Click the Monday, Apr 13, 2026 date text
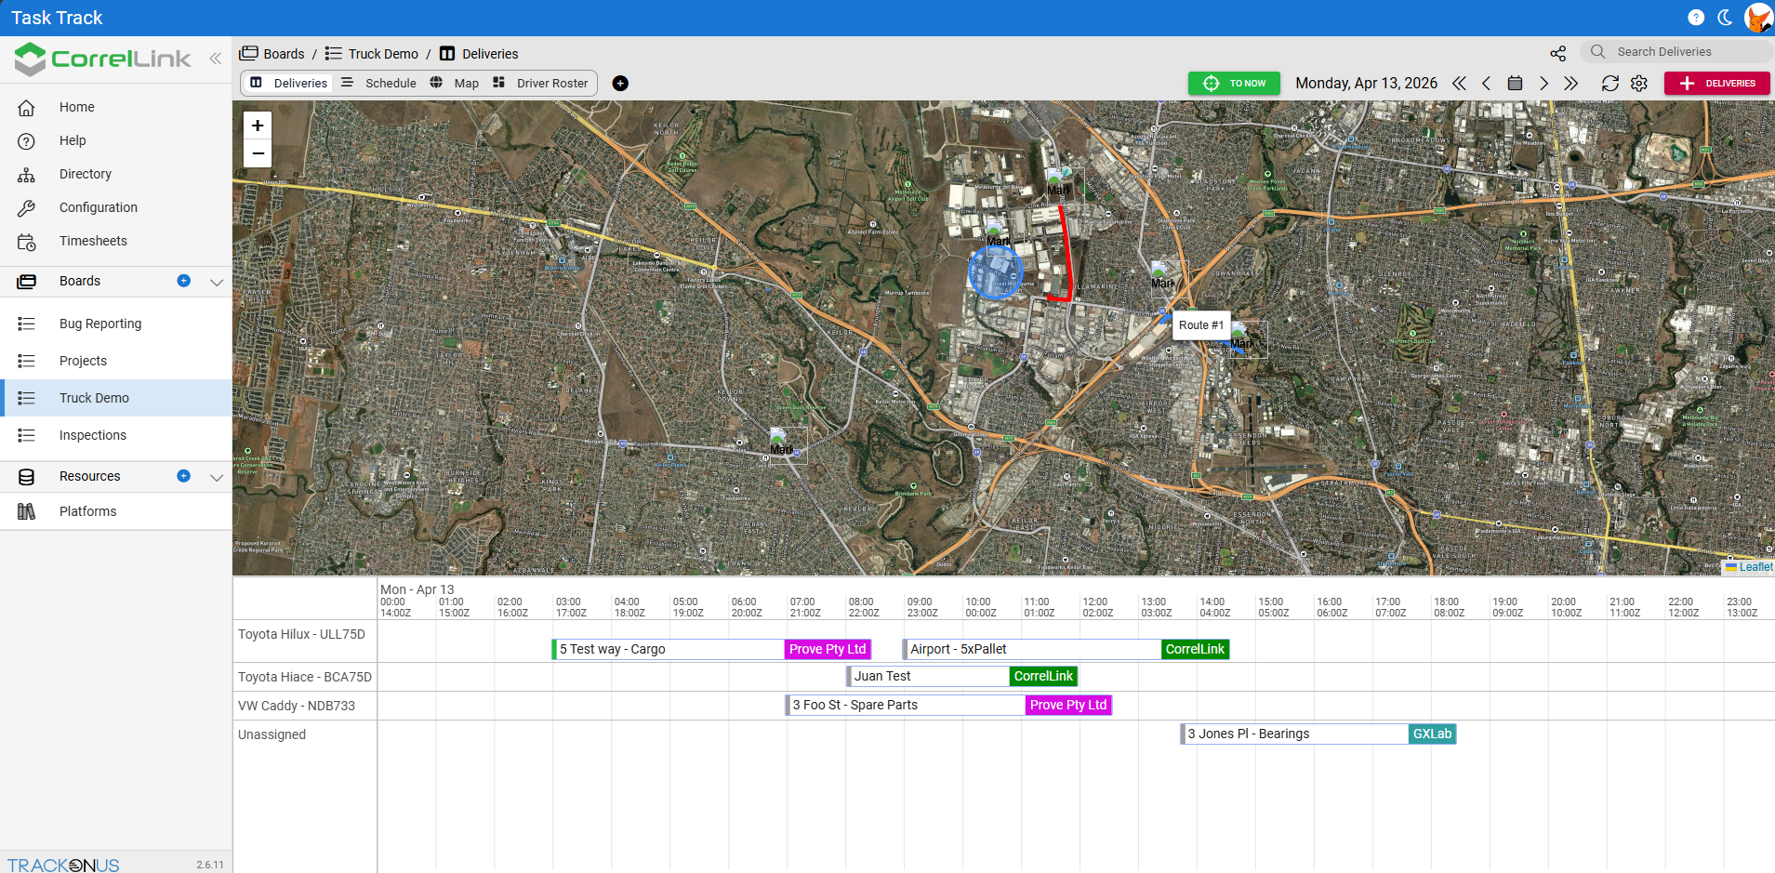Viewport: 1775px width, 873px height. tap(1366, 84)
